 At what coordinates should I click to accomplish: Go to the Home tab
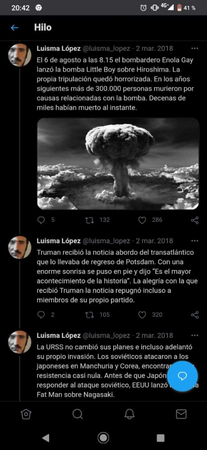pyautogui.click(x=25, y=414)
